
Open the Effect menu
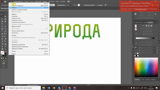click(45, 1)
